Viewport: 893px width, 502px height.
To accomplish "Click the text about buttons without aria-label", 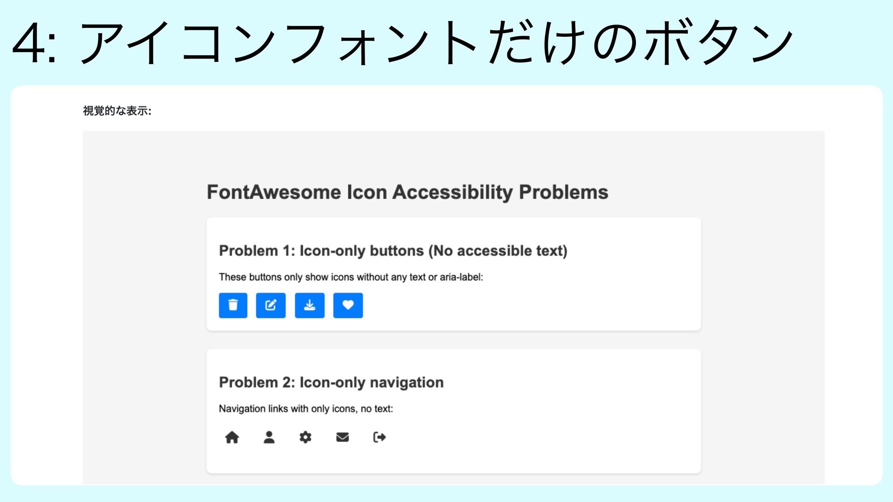I will pyautogui.click(x=351, y=277).
